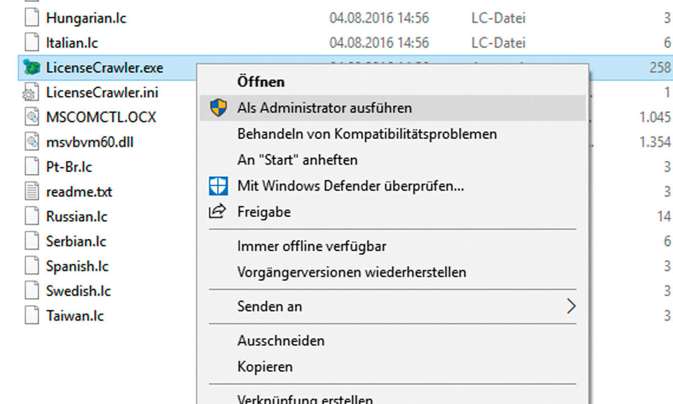673x404 pixels.
Task: Select the Italian.lc file name
Action: coord(72,43)
